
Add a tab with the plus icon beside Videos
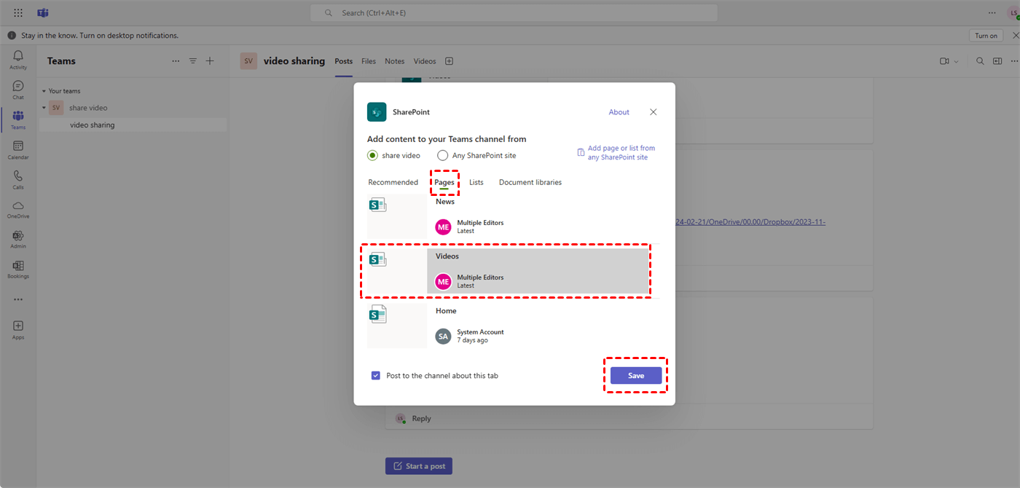pyautogui.click(x=449, y=61)
